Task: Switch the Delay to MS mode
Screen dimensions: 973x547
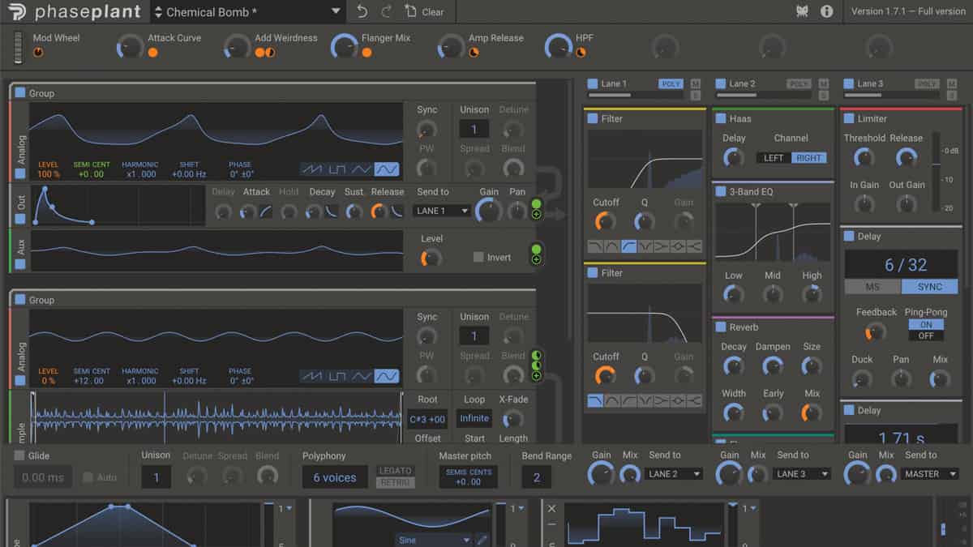Action: (872, 286)
